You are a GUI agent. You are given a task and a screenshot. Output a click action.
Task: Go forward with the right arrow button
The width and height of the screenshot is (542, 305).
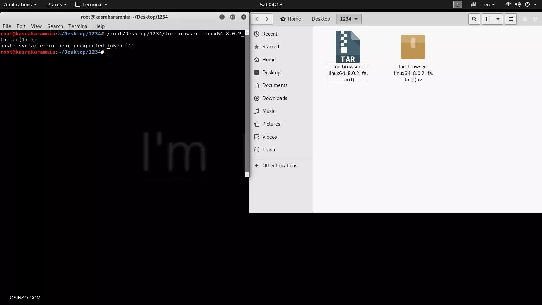(267, 19)
